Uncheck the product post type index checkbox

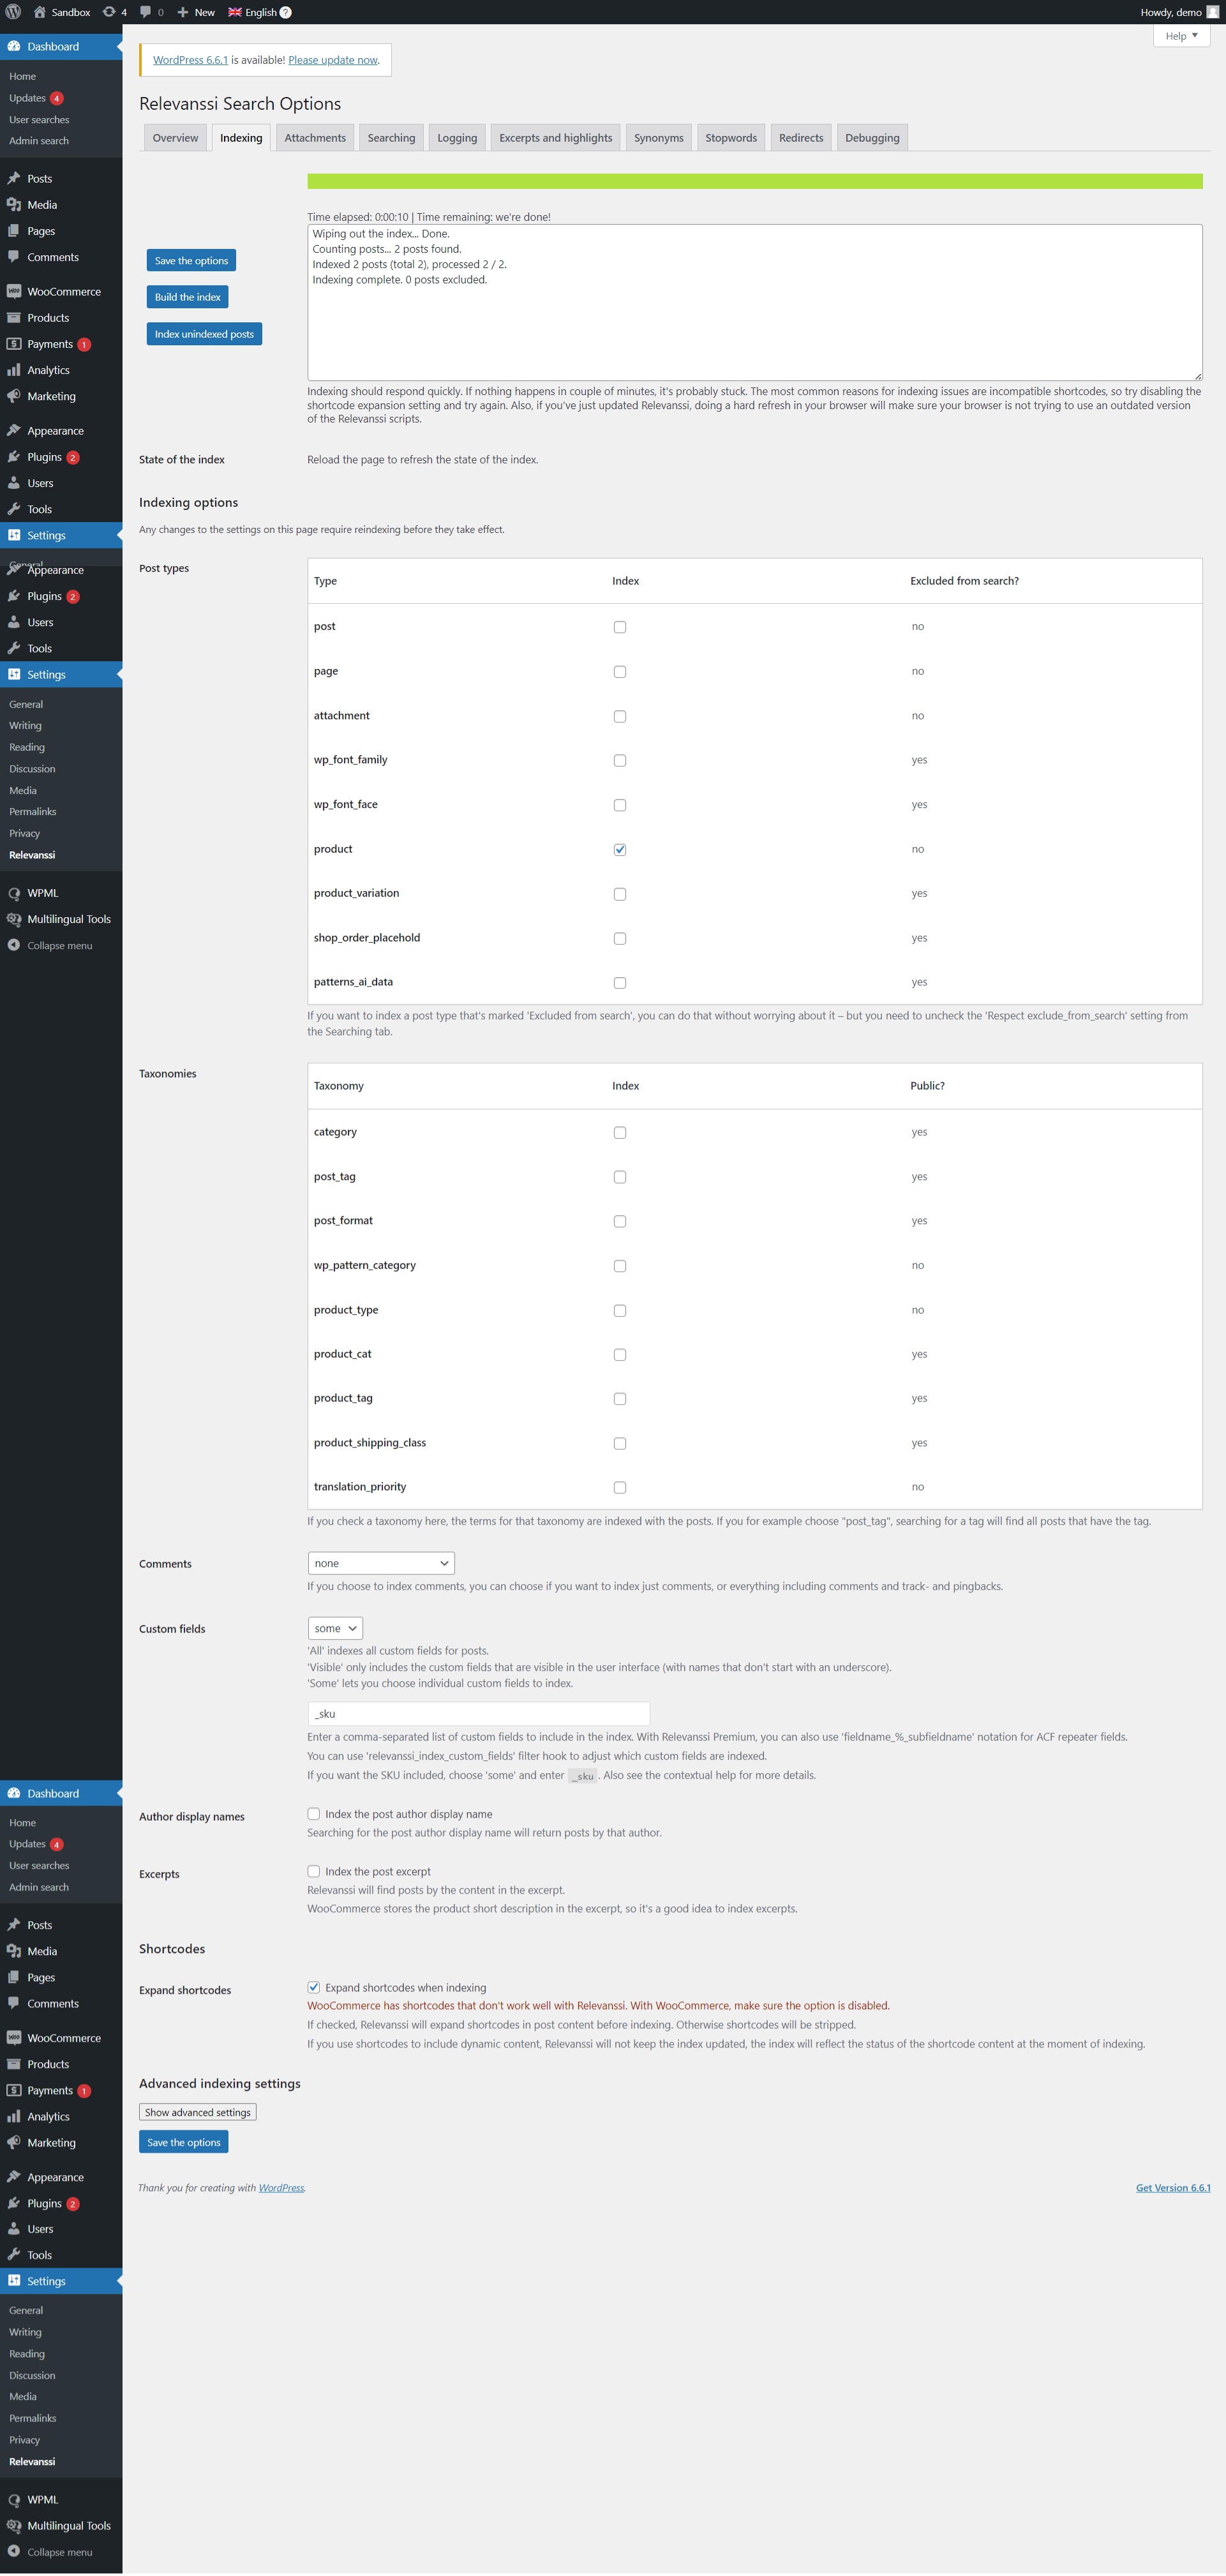point(620,849)
